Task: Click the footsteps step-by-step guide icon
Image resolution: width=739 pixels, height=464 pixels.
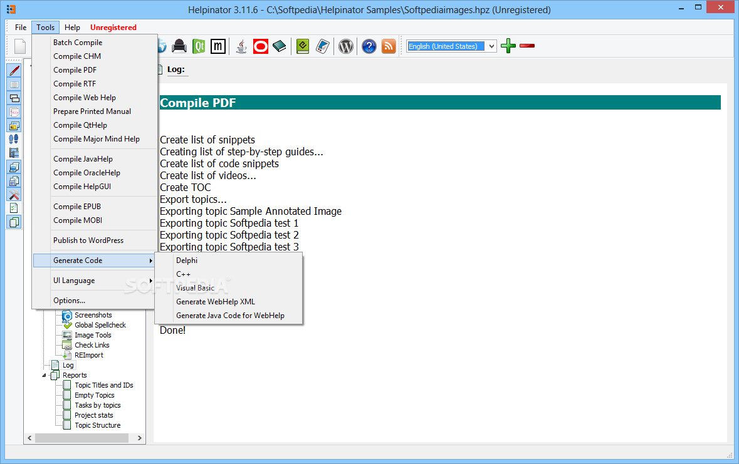Action: point(14,139)
